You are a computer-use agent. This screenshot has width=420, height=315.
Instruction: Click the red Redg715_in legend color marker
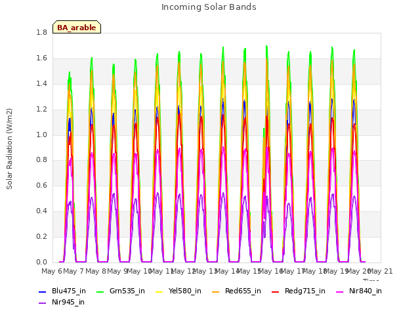point(276,291)
